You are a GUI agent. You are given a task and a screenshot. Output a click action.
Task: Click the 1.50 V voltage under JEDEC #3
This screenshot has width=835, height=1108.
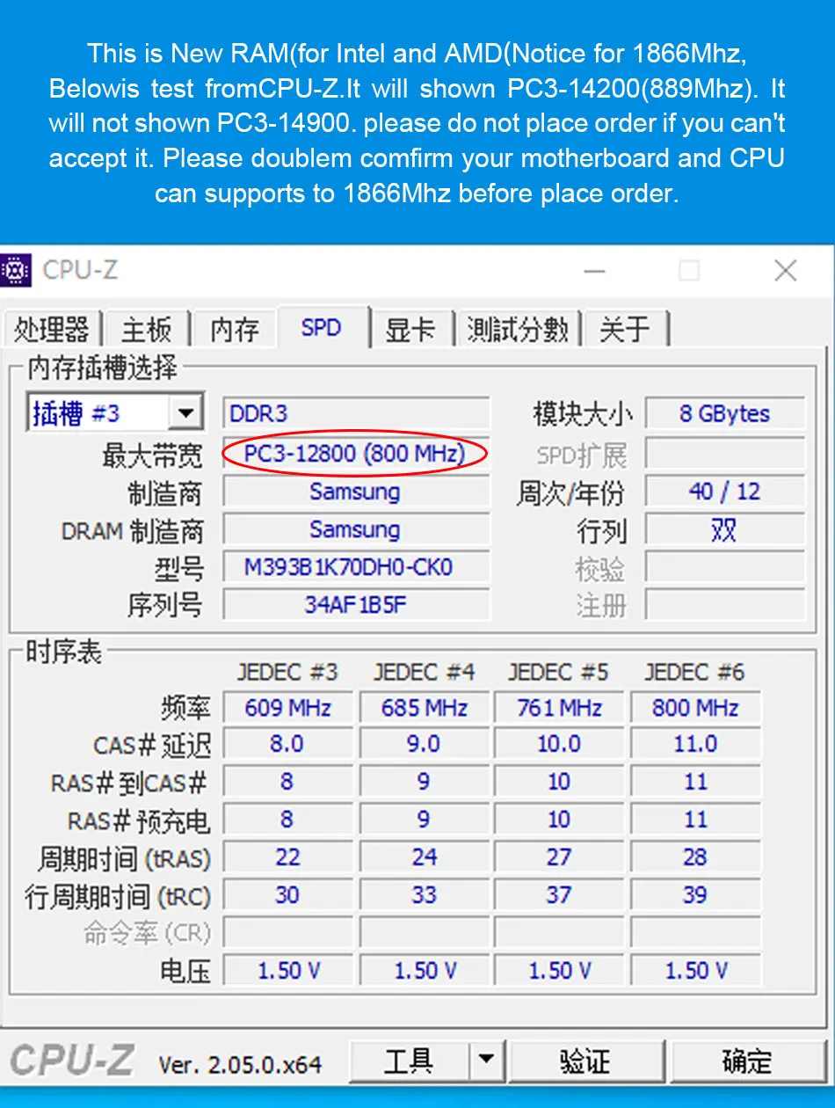click(x=288, y=971)
